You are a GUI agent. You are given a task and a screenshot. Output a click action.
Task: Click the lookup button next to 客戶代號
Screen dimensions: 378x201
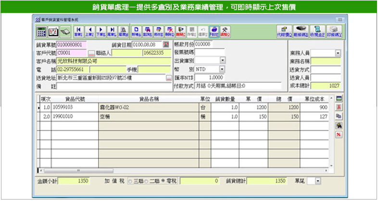tap(91, 53)
